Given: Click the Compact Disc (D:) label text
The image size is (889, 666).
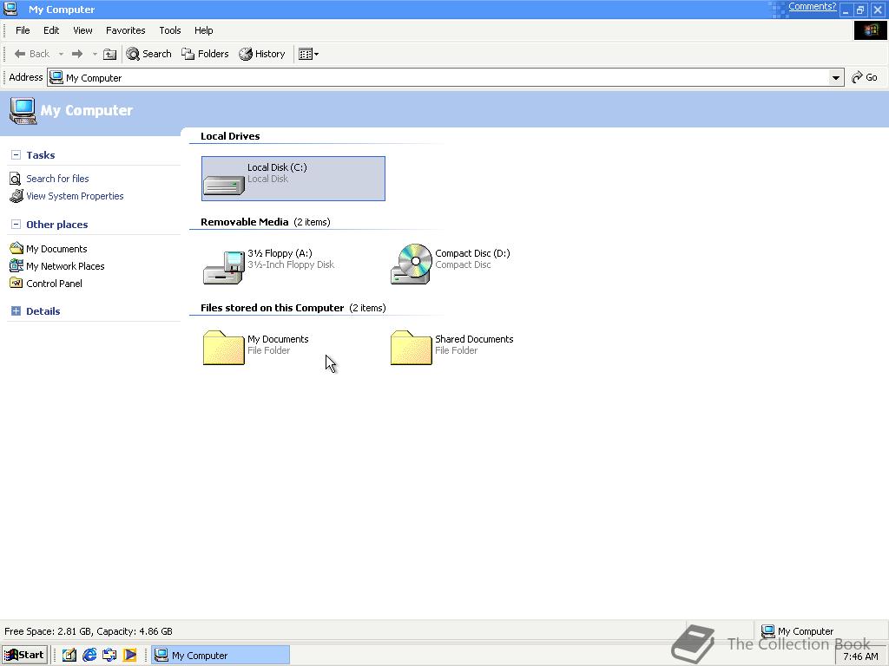Looking at the screenshot, I should (x=472, y=253).
